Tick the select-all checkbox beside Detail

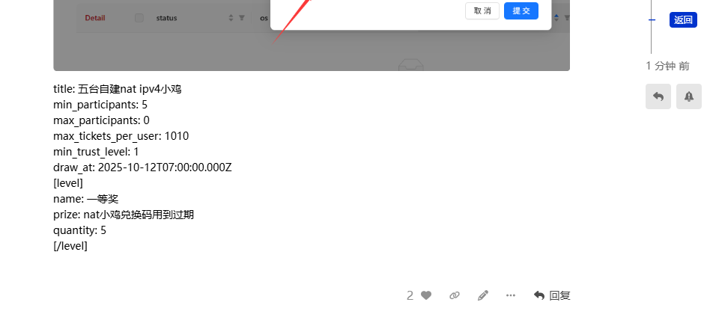pyautogui.click(x=139, y=18)
